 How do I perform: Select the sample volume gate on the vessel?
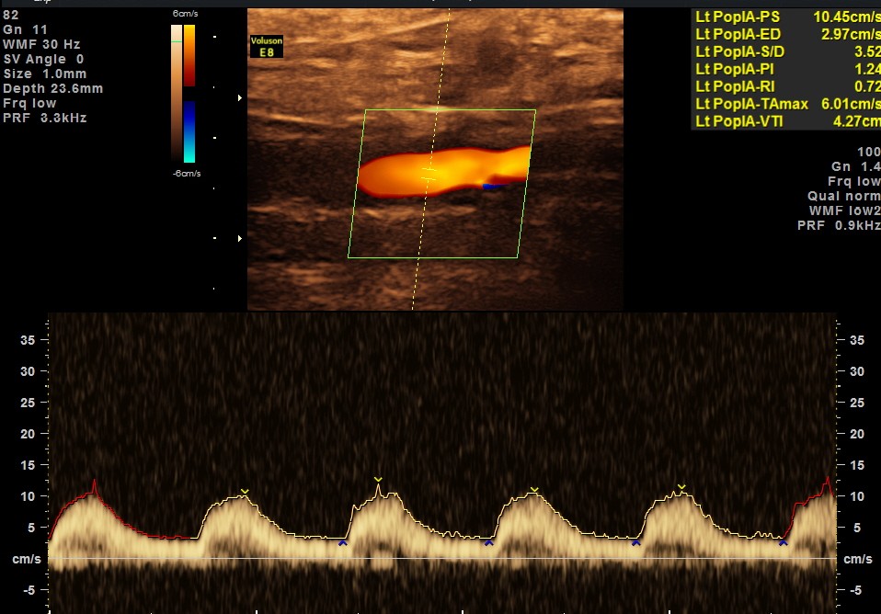[429, 173]
